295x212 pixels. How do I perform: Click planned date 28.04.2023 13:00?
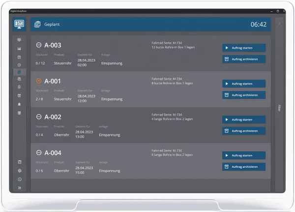pyautogui.click(x=84, y=134)
